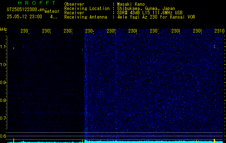This screenshot has height=143, width=226.
Task: Select the 0.8 kHz axis tick label
Action: coord(3,100)
